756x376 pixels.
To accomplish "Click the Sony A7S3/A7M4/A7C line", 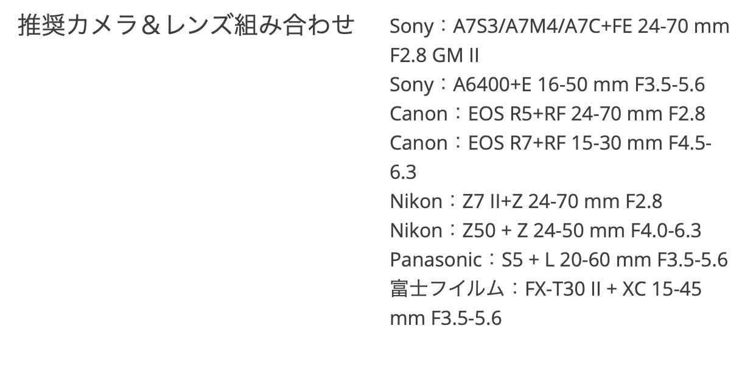I will coord(559,27).
